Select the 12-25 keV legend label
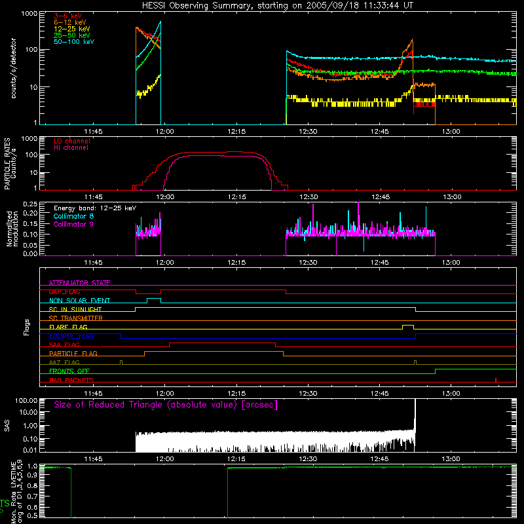The image size is (524, 524). (72, 29)
